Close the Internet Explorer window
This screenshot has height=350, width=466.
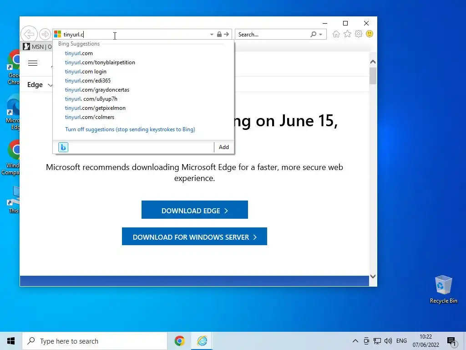coord(366,23)
